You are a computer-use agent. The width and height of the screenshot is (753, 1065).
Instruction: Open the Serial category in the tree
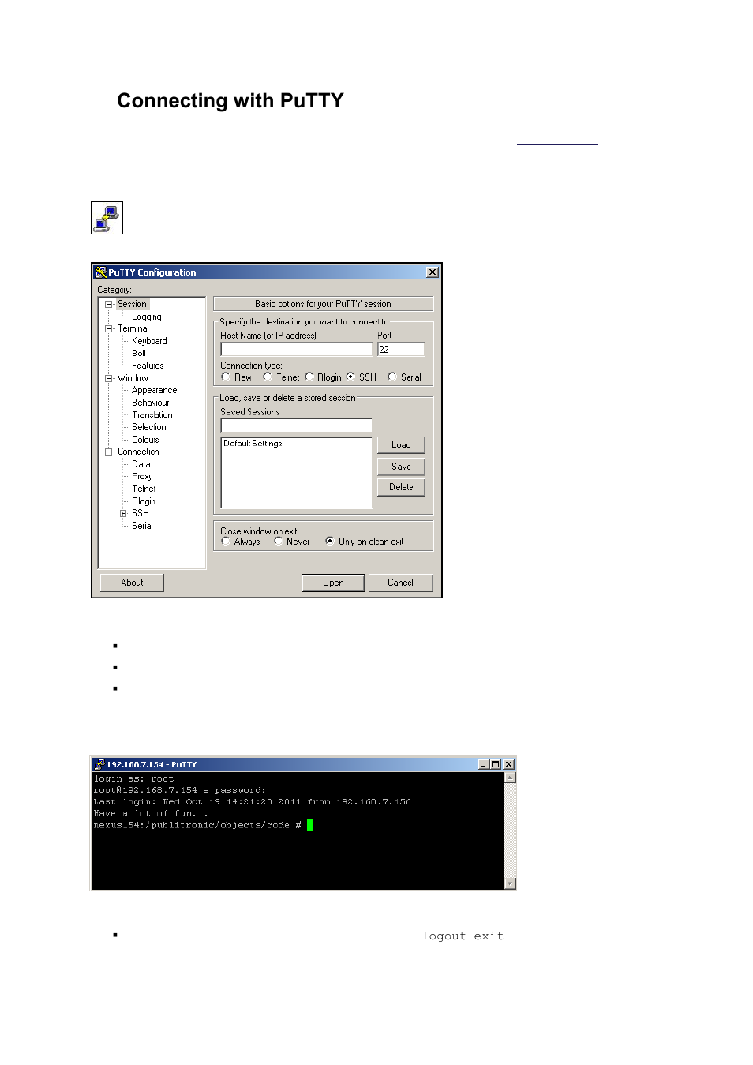click(142, 526)
